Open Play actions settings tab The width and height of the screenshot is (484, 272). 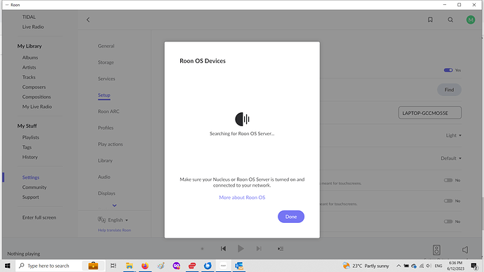tap(110, 144)
